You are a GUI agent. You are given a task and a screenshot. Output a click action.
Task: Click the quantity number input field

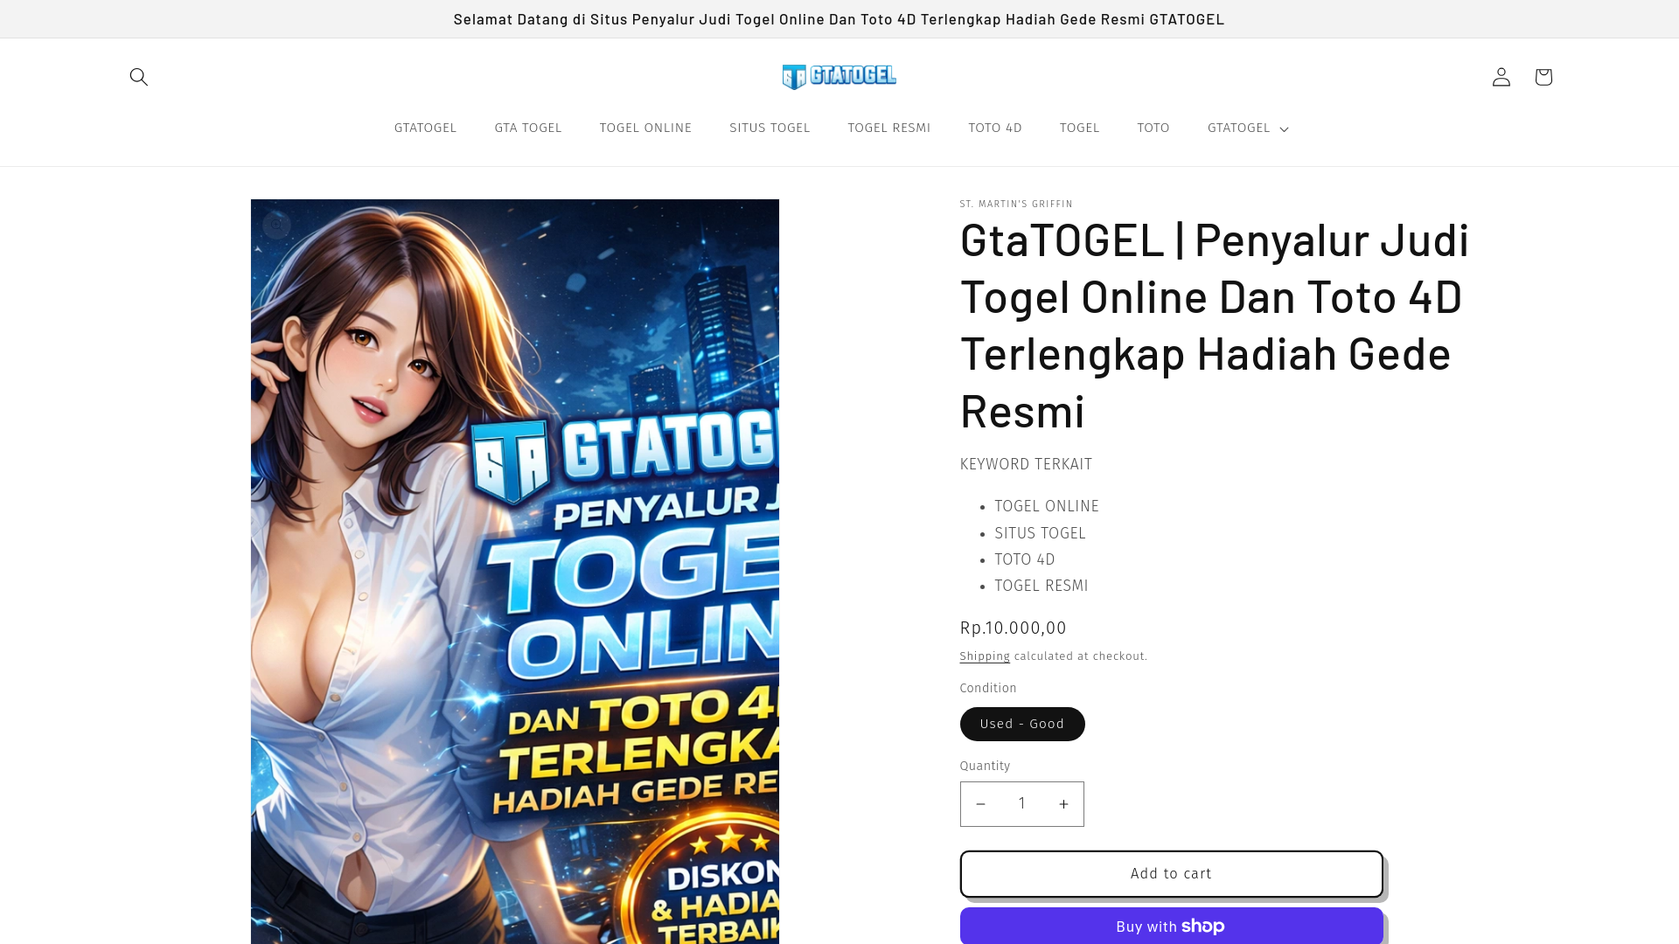click(1021, 804)
